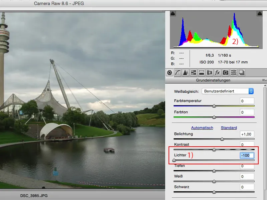Open the HSL / Grayscale tab
Viewport: 267px width, 200px height.
coord(194,73)
